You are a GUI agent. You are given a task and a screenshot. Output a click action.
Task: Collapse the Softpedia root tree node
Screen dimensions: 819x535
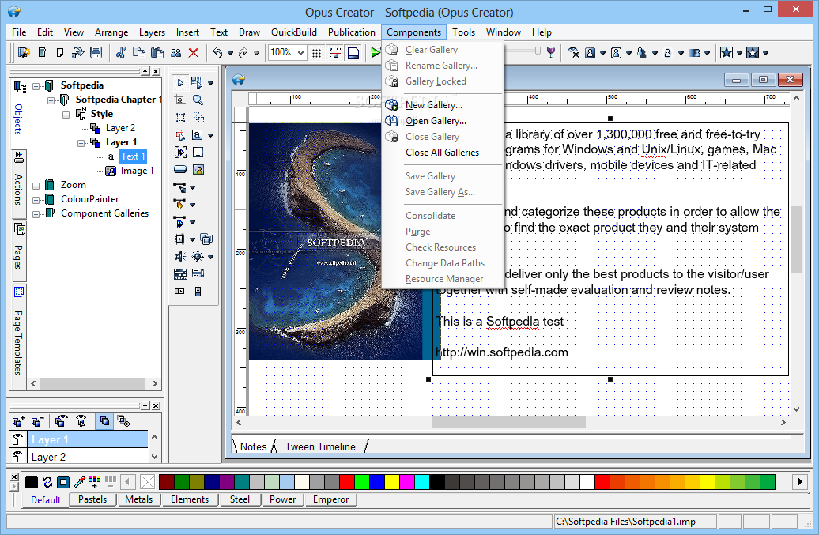[x=36, y=86]
